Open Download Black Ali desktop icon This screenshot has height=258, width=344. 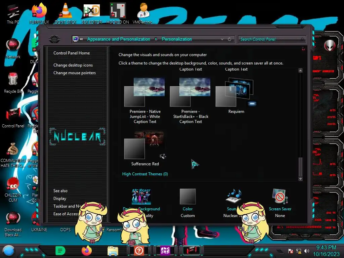(x=13, y=224)
